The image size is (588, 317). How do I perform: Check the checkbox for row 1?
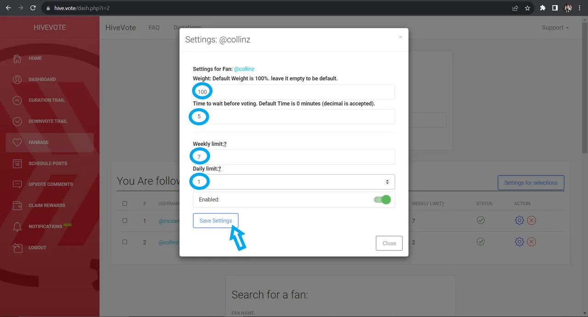pyautogui.click(x=125, y=221)
